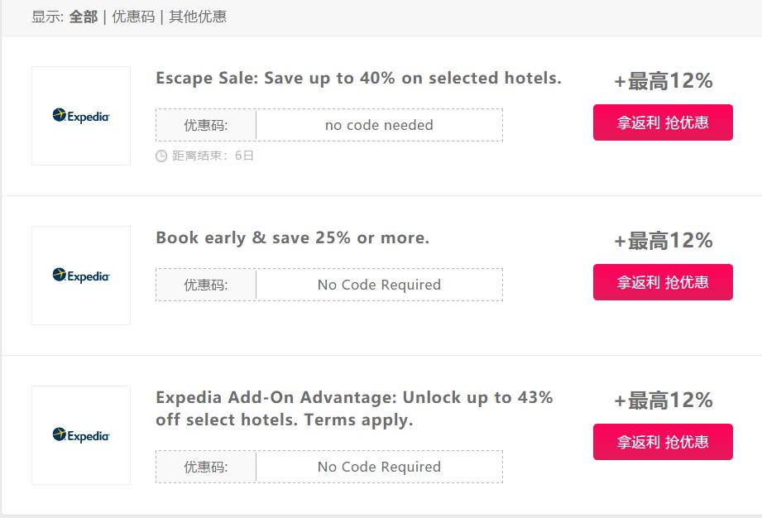Click 'No Code Required' field under Book early
The width and height of the screenshot is (762, 518).
(x=379, y=285)
